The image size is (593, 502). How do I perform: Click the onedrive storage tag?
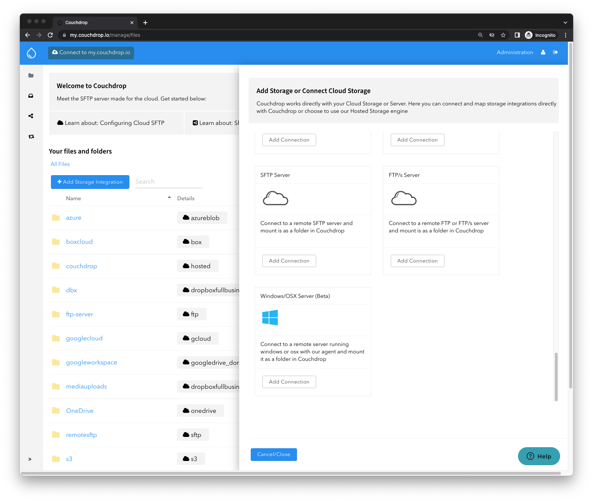coord(200,411)
